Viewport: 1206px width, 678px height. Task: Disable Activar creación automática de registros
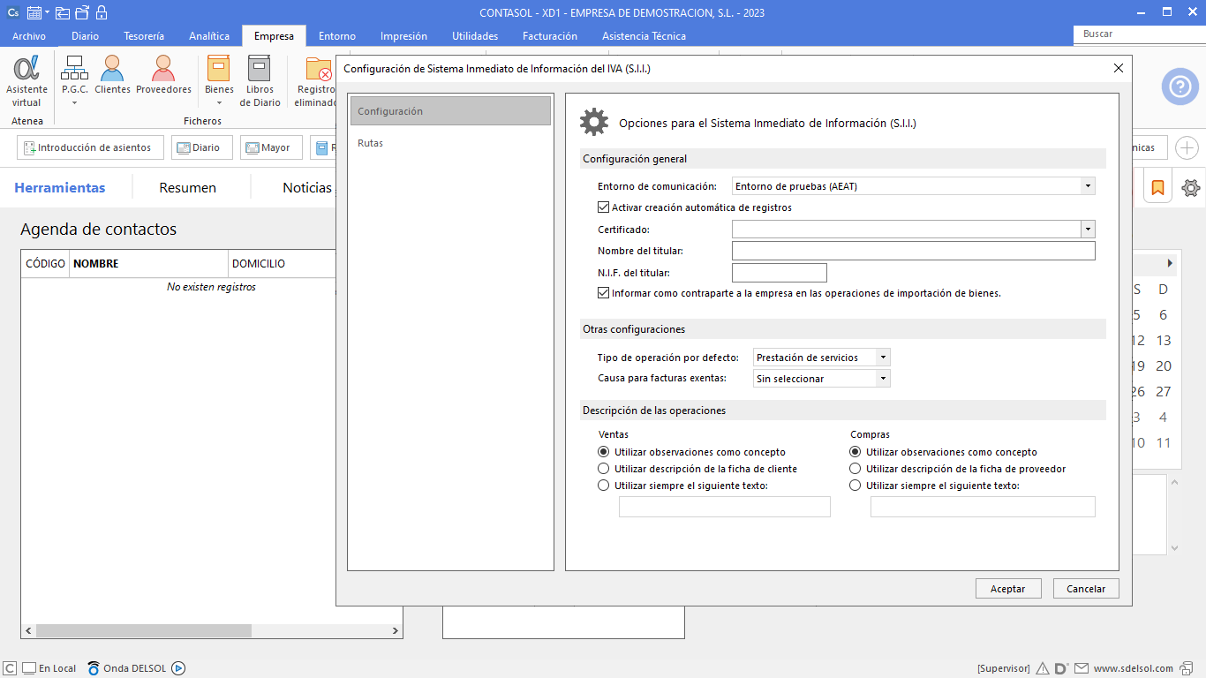click(x=604, y=208)
